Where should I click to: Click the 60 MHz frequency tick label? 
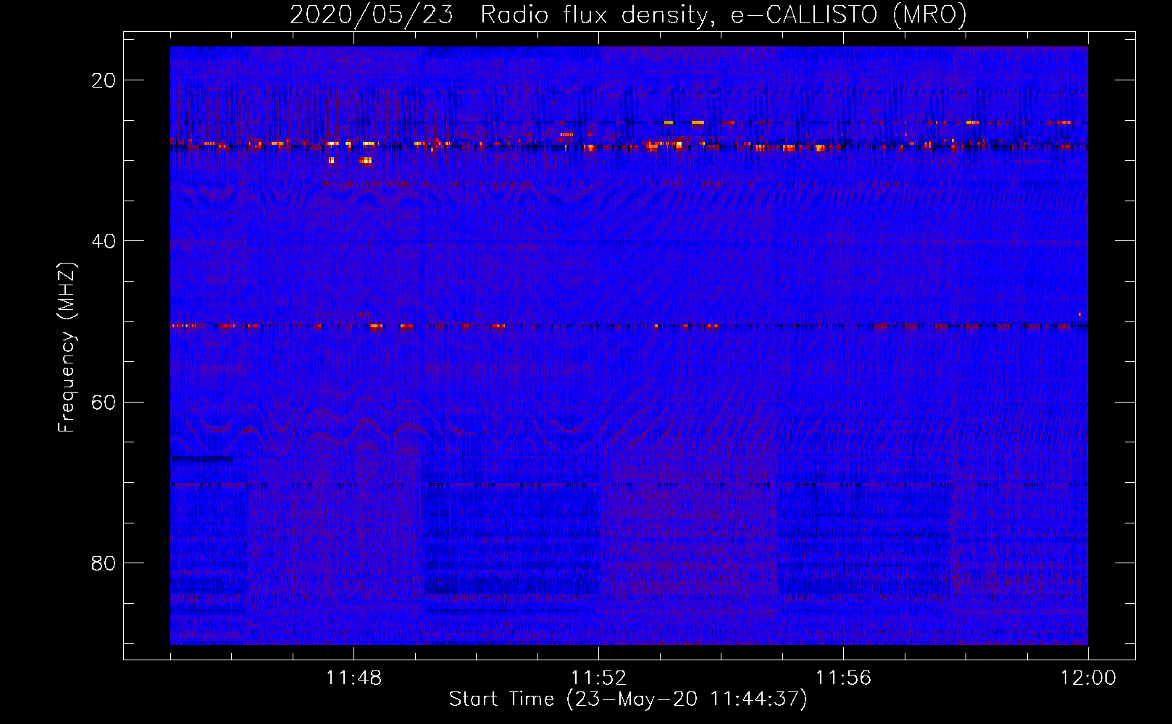104,402
